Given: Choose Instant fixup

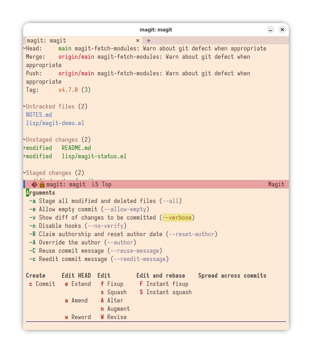Looking at the screenshot, I should pos(164,284).
